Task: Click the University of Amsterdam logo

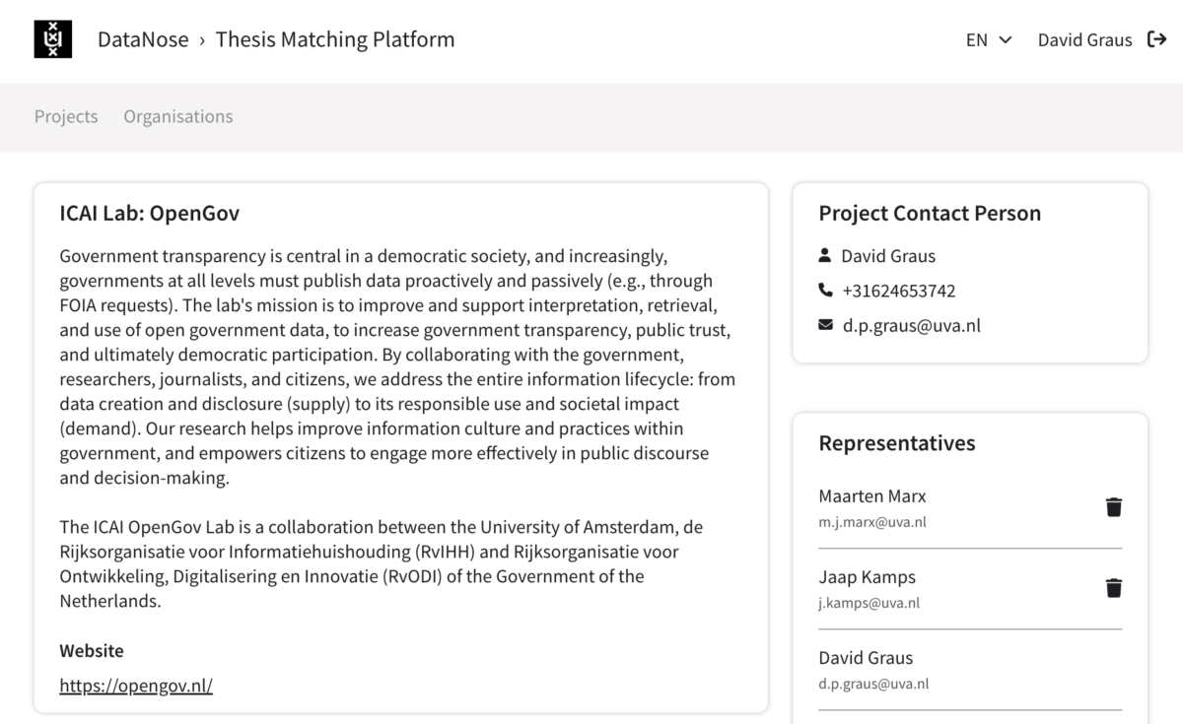Action: tap(53, 39)
